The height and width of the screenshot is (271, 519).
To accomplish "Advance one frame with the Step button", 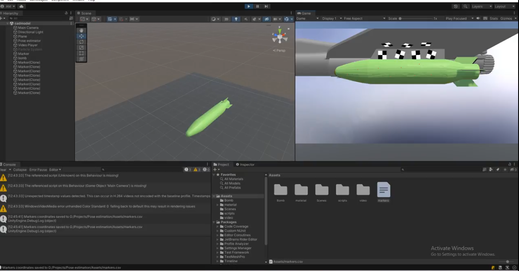I will pos(266,6).
